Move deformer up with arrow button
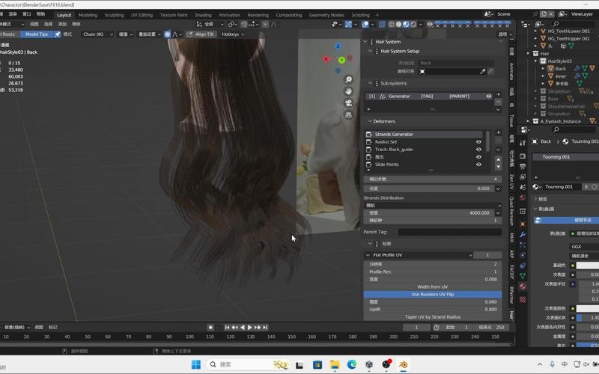The height and width of the screenshot is (374, 599). pos(498,159)
